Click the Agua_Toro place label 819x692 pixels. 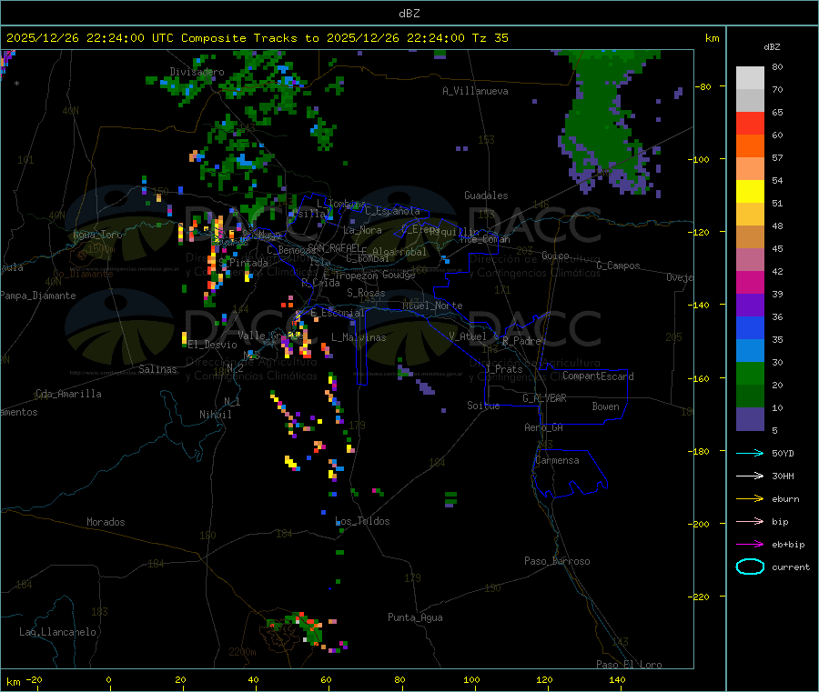97,235
